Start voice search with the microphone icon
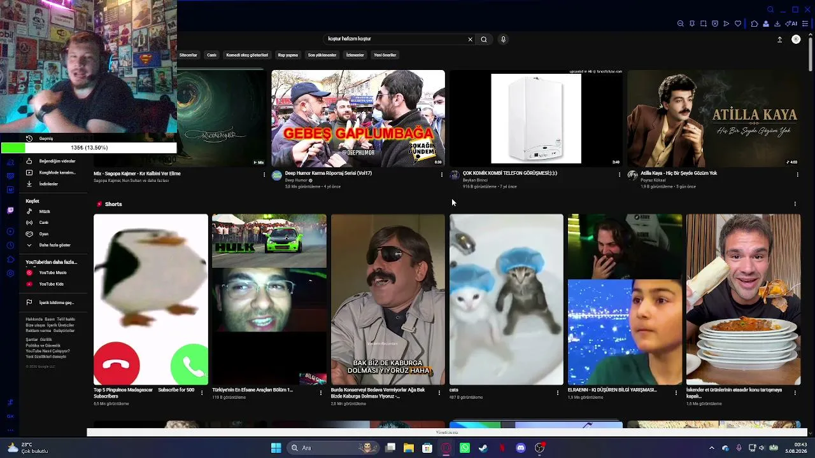815x458 pixels. click(503, 39)
